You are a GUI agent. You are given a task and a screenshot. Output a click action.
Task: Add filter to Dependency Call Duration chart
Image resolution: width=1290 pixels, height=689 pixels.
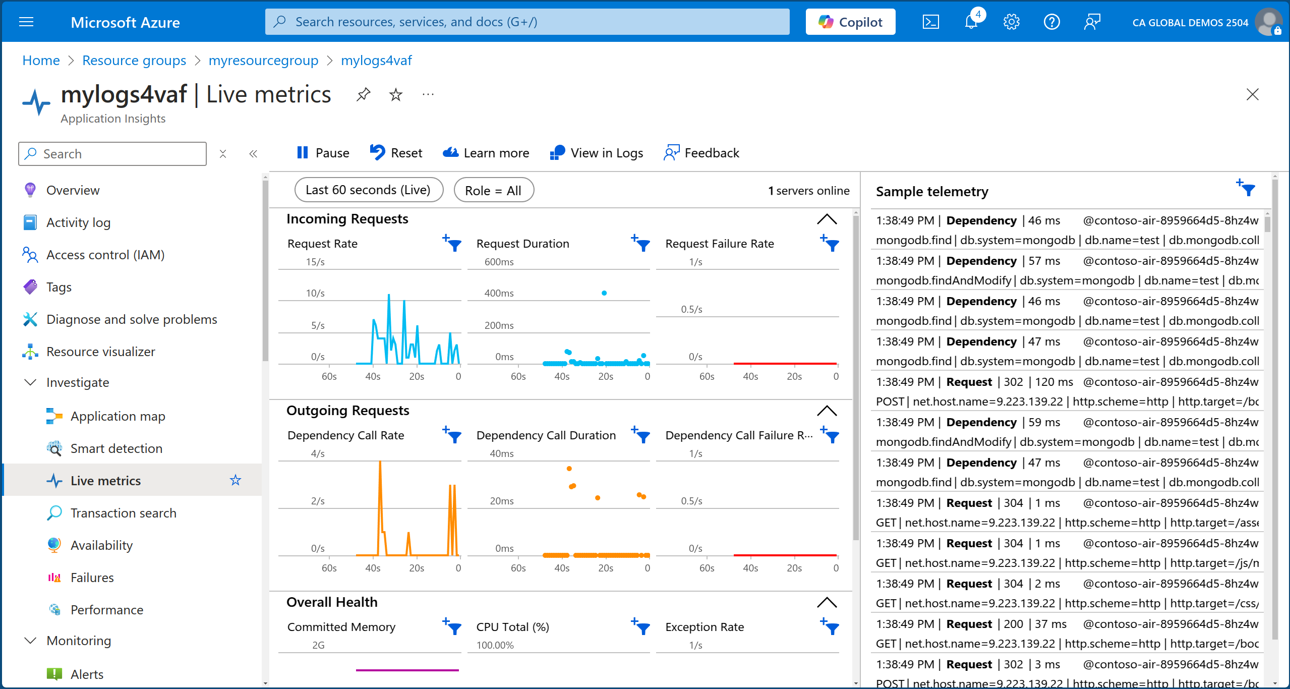click(640, 434)
